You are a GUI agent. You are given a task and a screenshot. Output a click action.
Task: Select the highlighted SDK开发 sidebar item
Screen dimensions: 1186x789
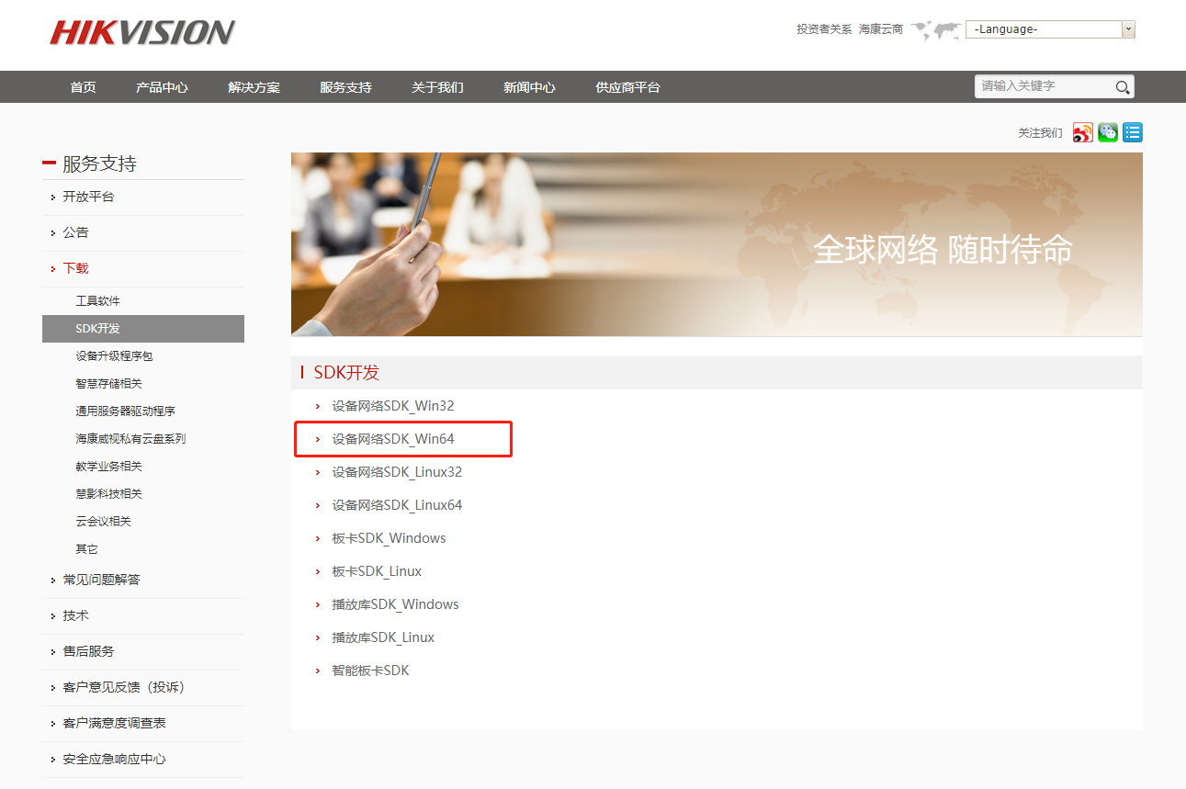pyautogui.click(x=96, y=328)
